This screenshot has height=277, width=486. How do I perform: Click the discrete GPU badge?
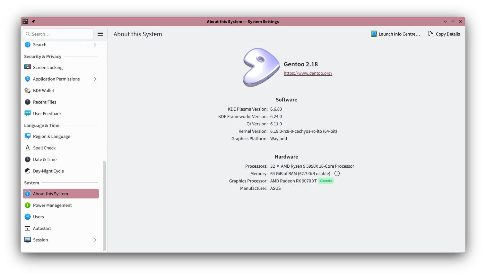pyautogui.click(x=326, y=181)
